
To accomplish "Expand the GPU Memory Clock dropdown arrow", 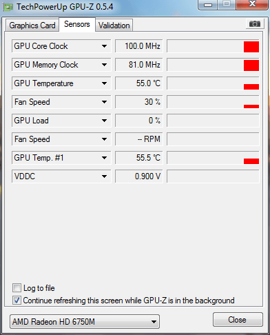I will (x=104, y=65).
